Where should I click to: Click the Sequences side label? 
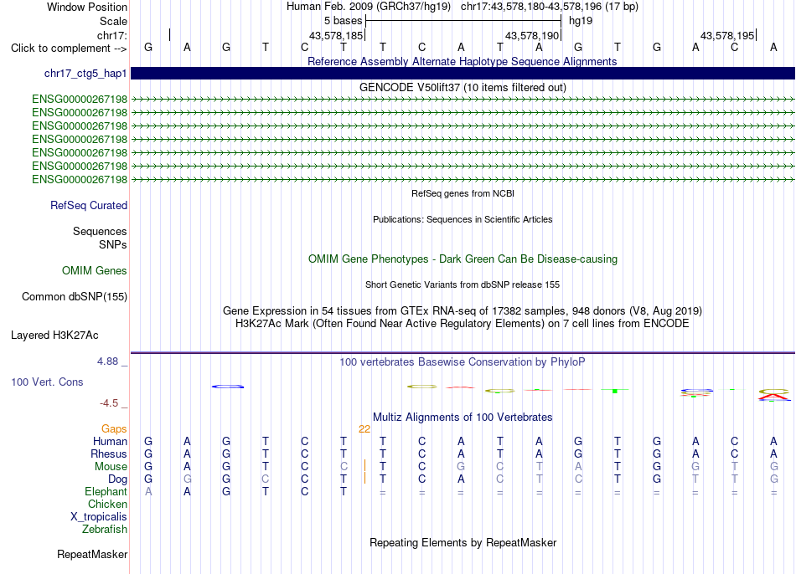[x=100, y=231]
